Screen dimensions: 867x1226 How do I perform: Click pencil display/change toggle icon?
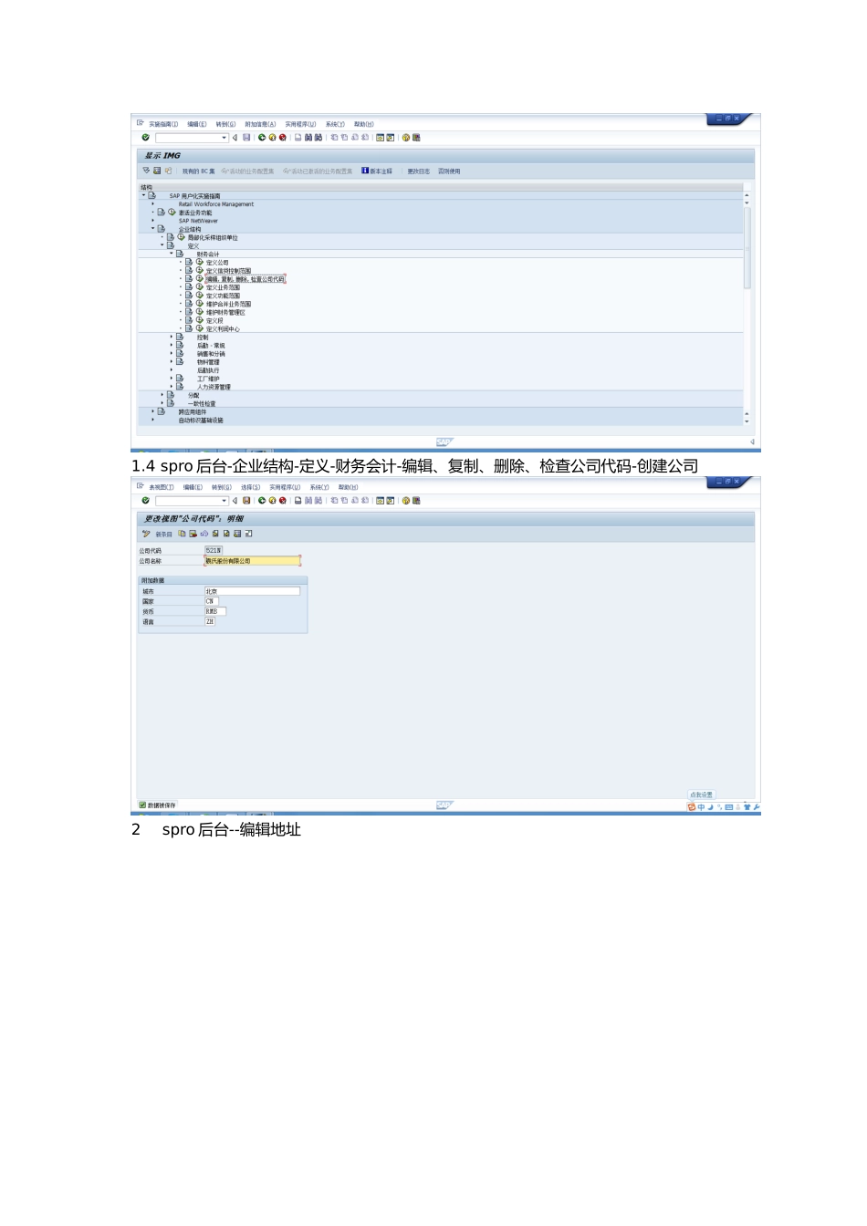(x=146, y=534)
